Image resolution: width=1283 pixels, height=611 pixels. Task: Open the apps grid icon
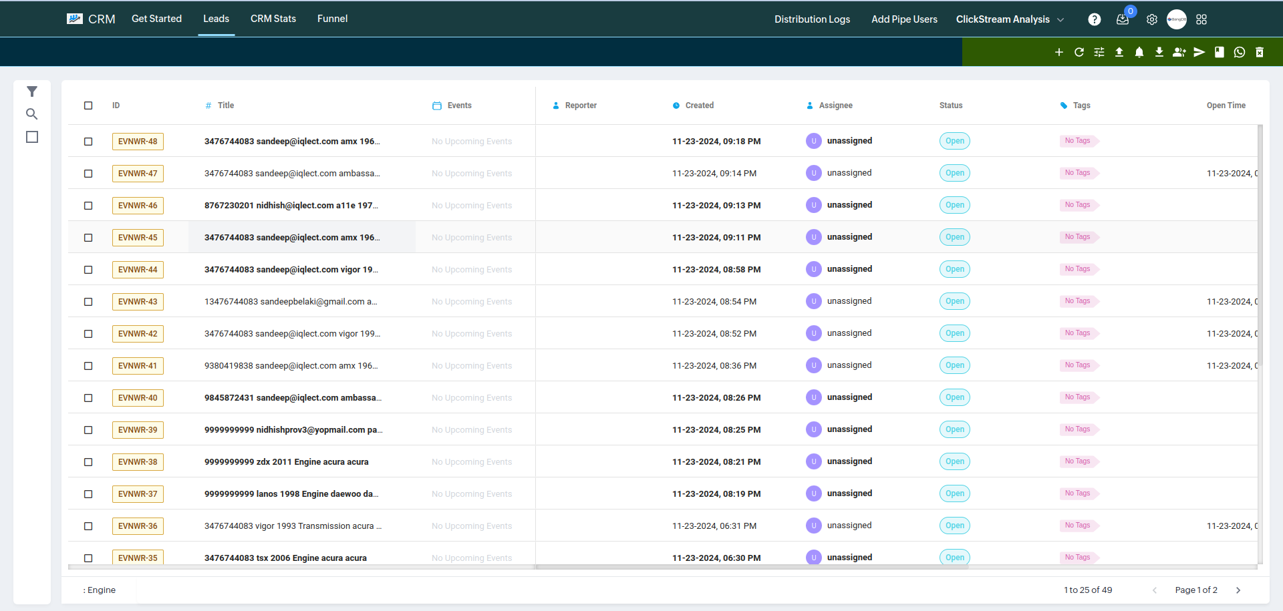[1201, 19]
